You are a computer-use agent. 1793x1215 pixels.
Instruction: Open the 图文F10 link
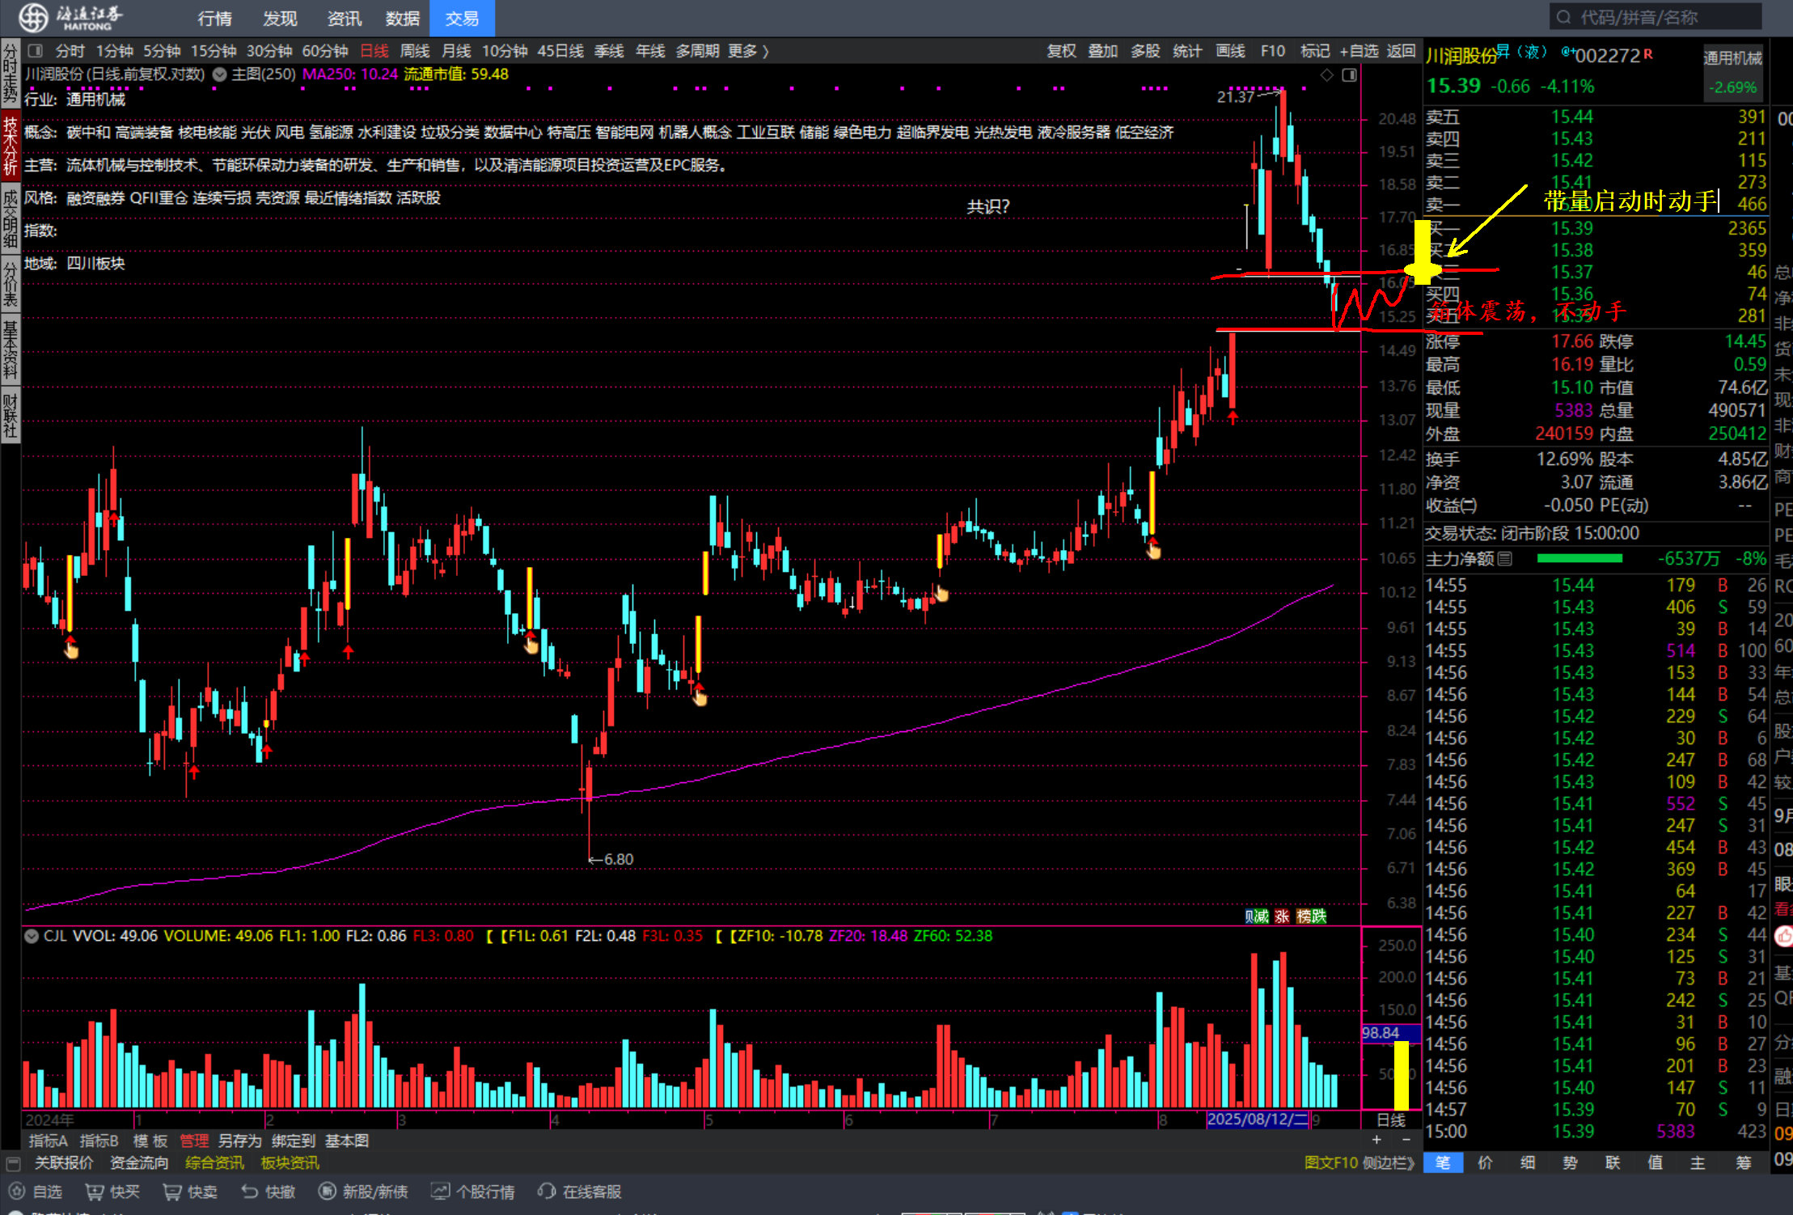tap(1331, 1162)
